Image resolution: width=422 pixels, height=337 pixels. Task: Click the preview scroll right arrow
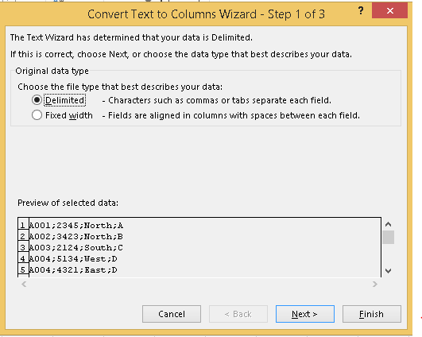pos(375,284)
